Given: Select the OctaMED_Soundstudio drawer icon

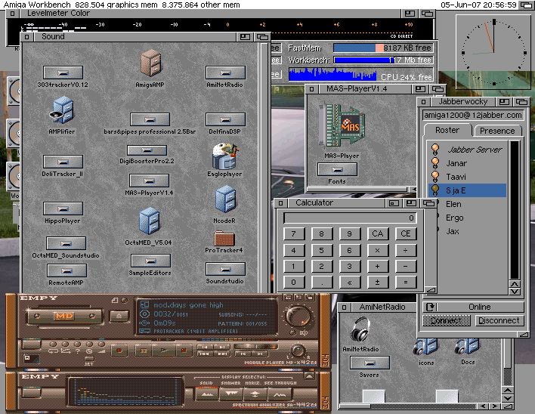Looking at the screenshot, I should [x=66, y=243].
